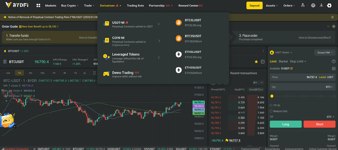
Task: Open the apps grid icon beside BYDFi logo
Action: (38, 6)
